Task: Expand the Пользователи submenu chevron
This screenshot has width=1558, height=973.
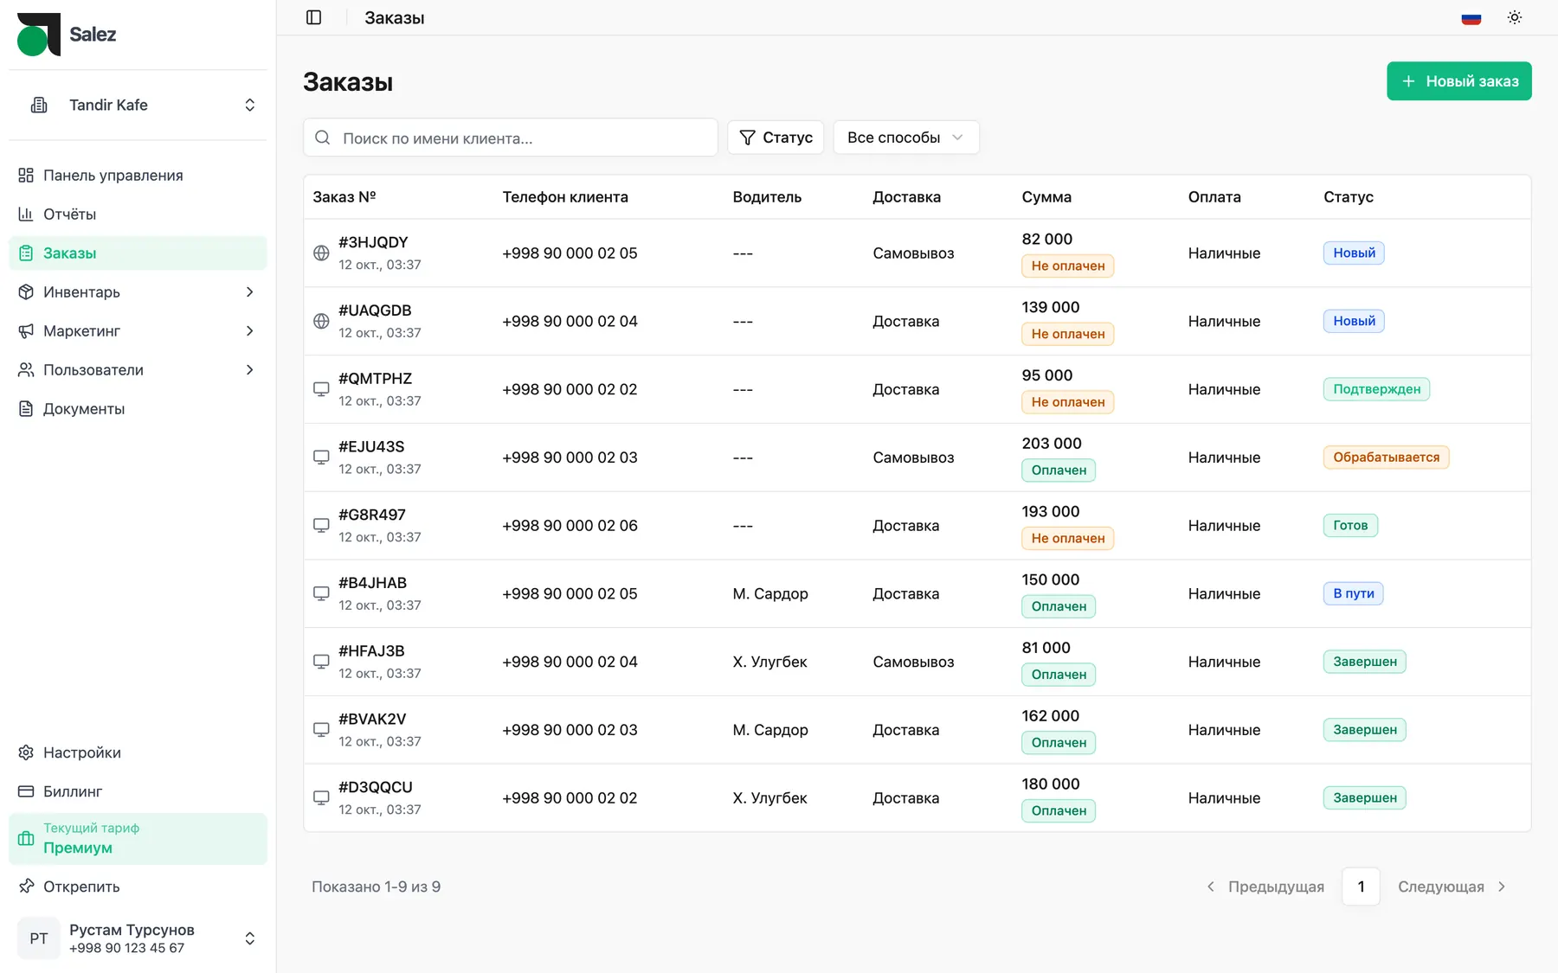Action: [x=250, y=370]
